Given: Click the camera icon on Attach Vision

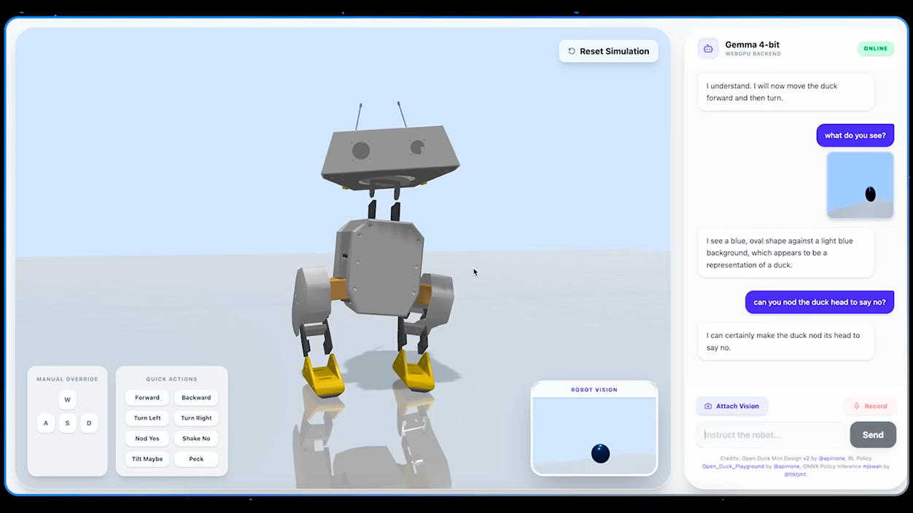Looking at the screenshot, I should tap(708, 407).
